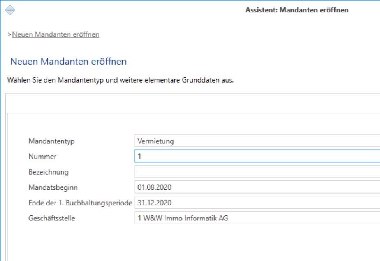Image resolution: width=380 pixels, height=261 pixels.
Task: Click the 'Wählen Sie den Mandantentyp' instruction text
Action: (x=120, y=80)
